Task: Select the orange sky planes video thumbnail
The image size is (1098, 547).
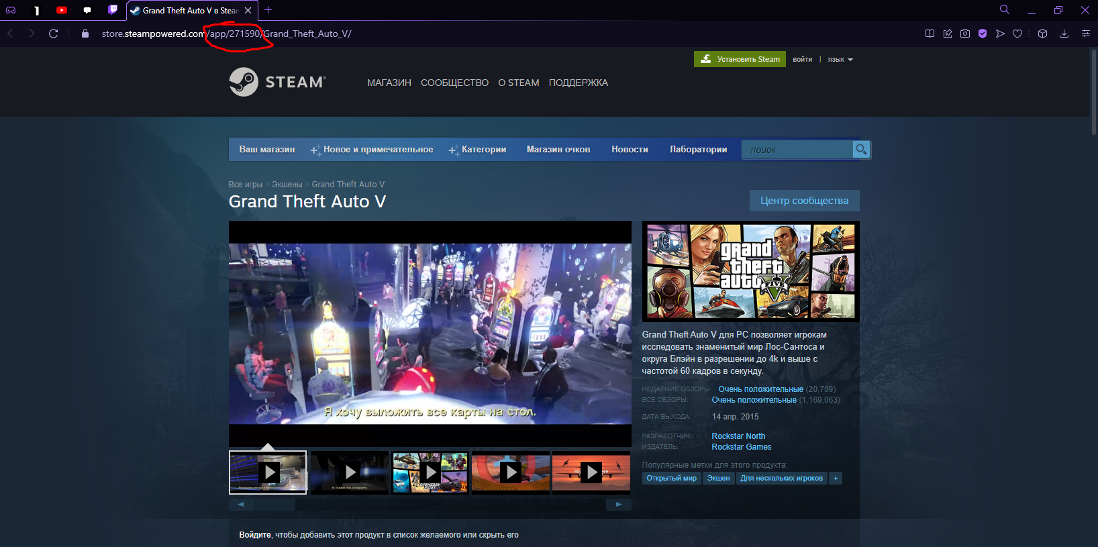Action: pyautogui.click(x=591, y=473)
